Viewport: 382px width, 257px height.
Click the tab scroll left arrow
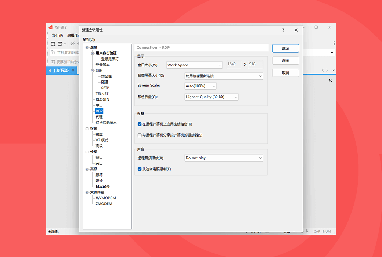[323, 70]
